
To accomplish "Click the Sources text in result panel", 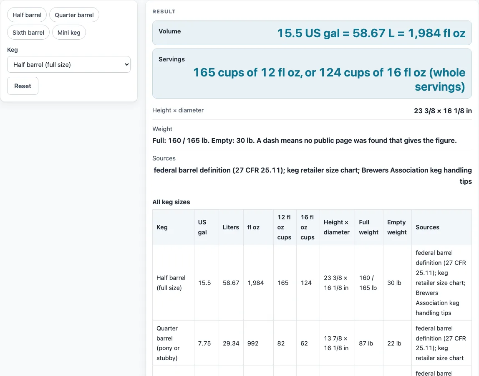I will tap(313, 175).
